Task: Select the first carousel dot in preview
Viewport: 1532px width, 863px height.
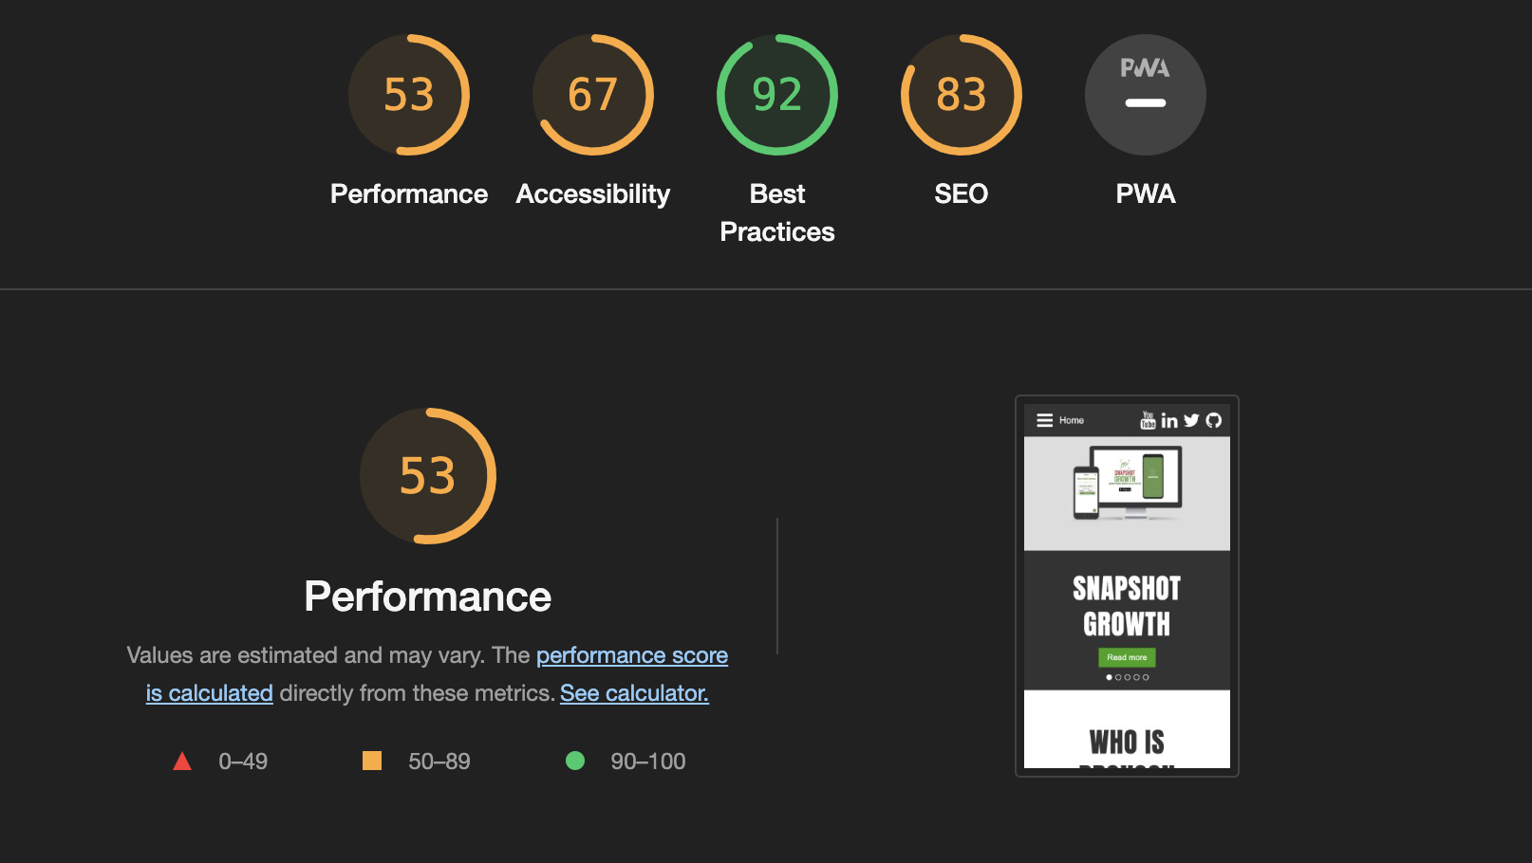Action: [1109, 677]
